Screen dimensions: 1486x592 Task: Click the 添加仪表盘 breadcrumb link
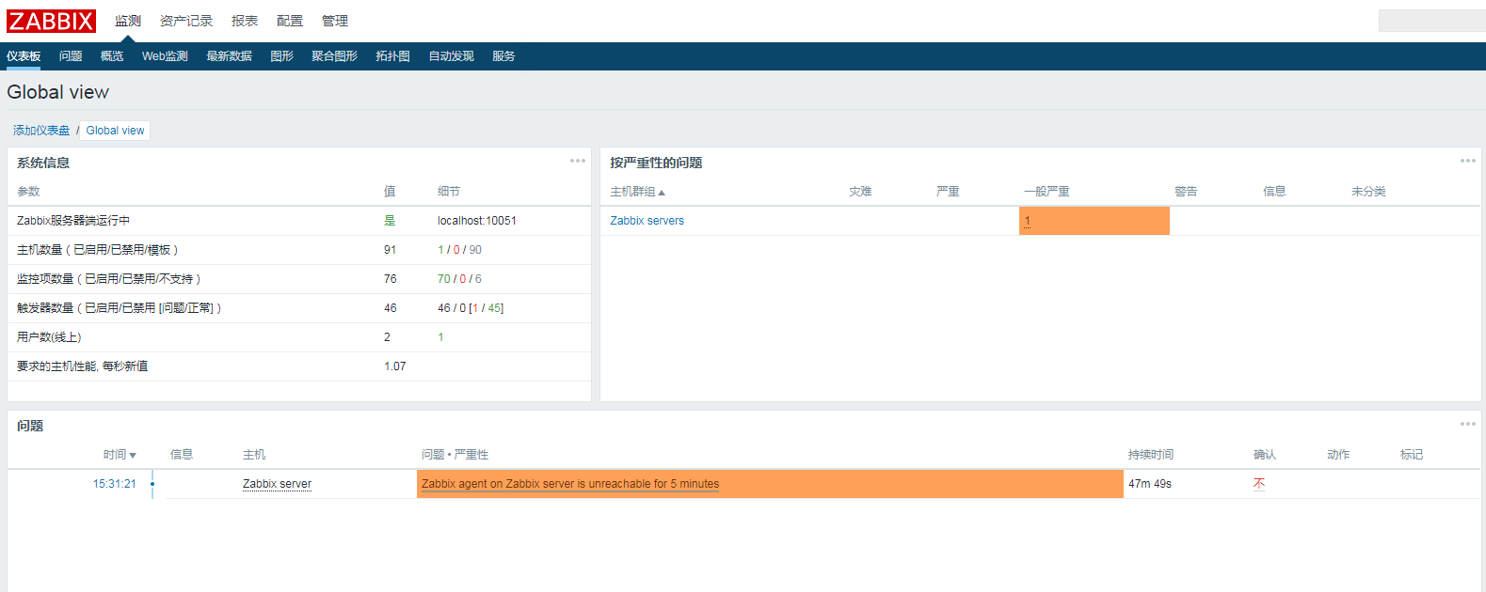tap(41, 131)
